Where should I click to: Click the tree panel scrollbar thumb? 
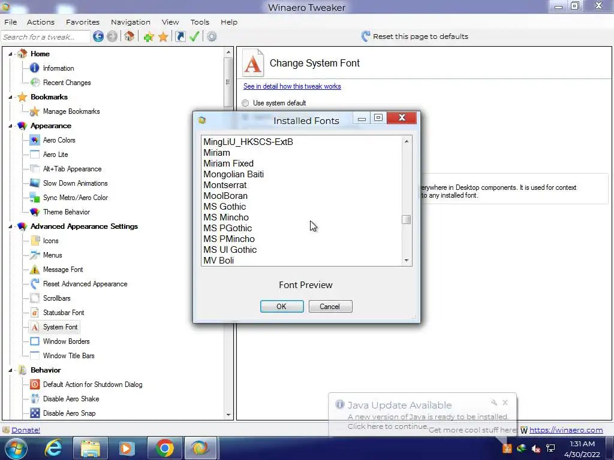(228, 82)
